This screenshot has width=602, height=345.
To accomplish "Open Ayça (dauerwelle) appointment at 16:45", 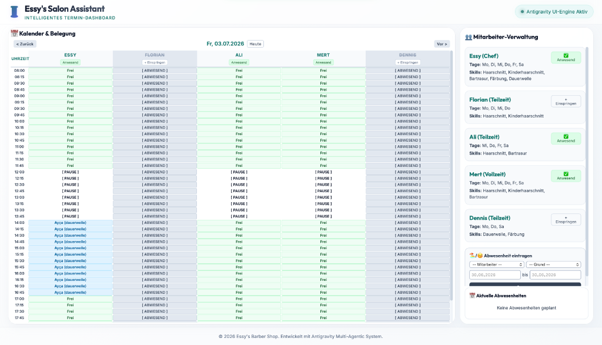I will [x=71, y=293].
